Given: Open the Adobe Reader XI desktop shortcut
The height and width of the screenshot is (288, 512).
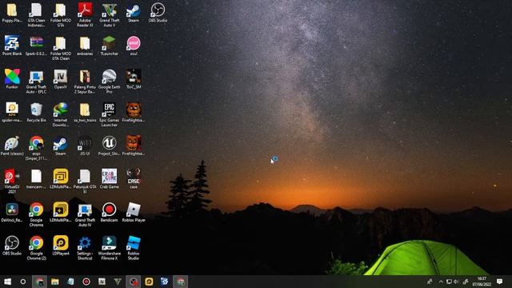Looking at the screenshot, I should [x=85, y=14].
